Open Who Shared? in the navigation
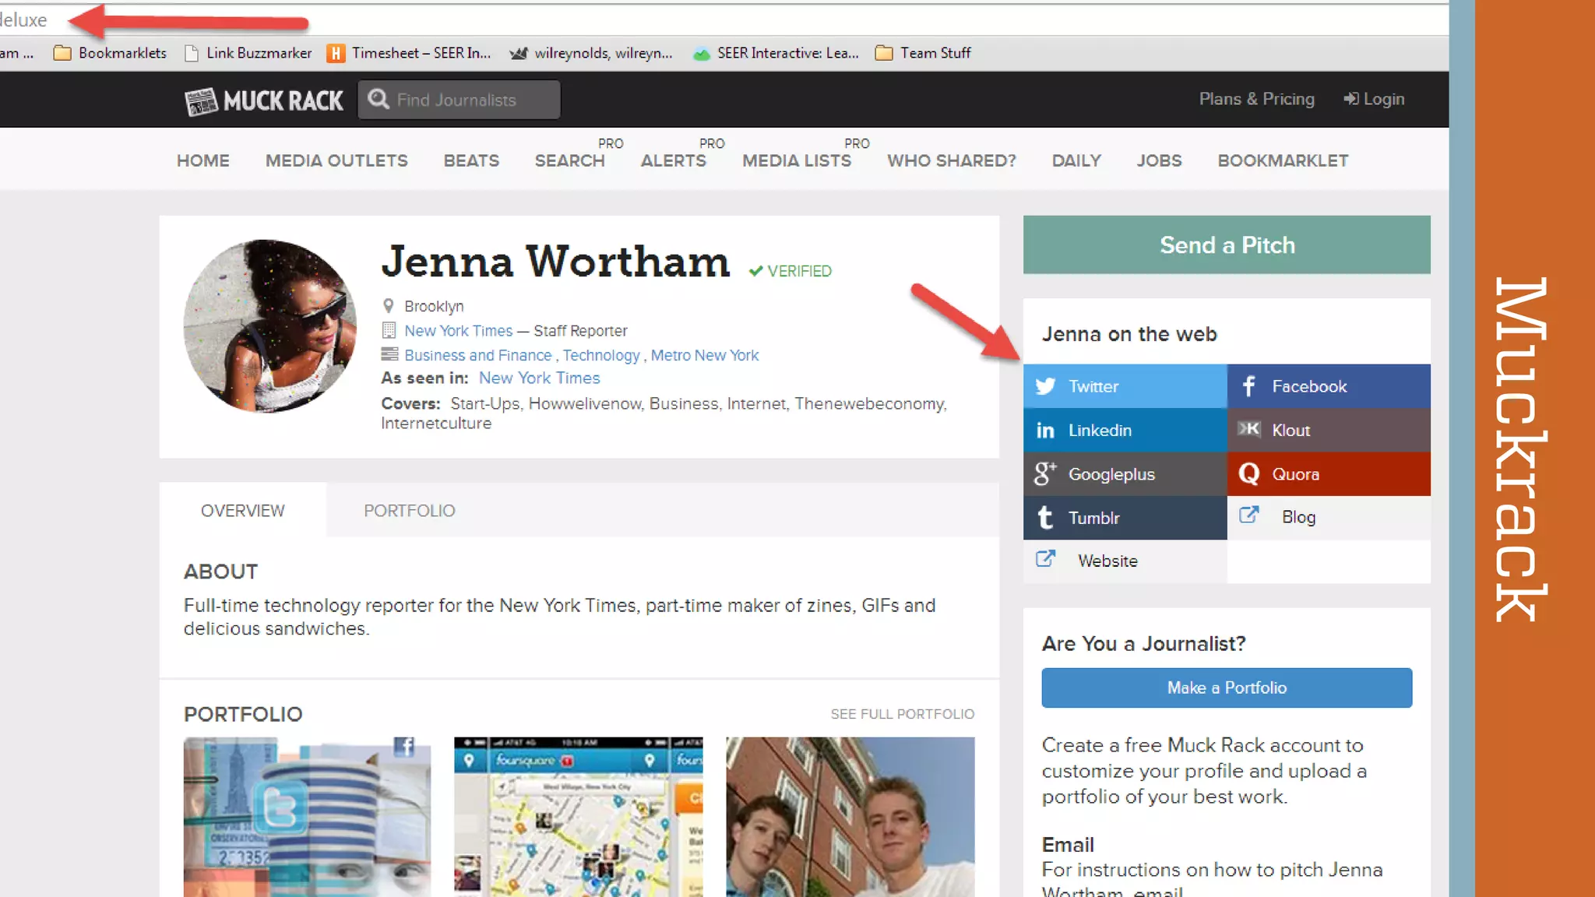 pyautogui.click(x=951, y=160)
